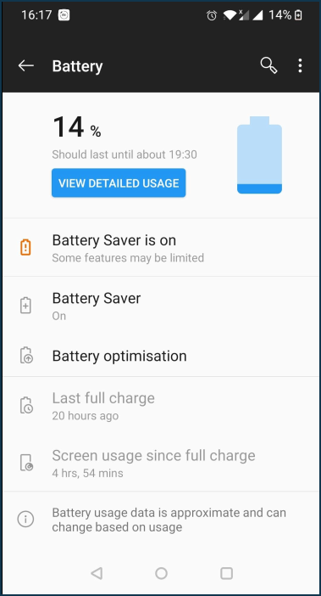This screenshot has height=596, width=321.
Task: Tap the Battery Saver plus-battery icon
Action: click(25, 306)
